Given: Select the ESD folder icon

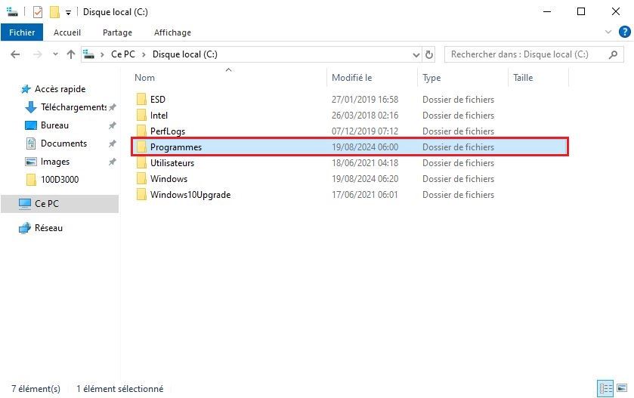Looking at the screenshot, I should (x=141, y=99).
